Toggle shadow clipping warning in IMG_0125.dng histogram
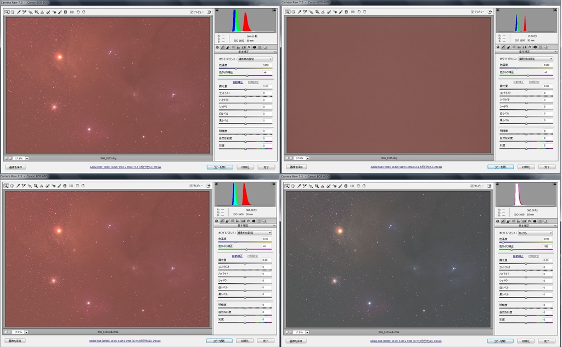562x347 pixels. pos(498,10)
